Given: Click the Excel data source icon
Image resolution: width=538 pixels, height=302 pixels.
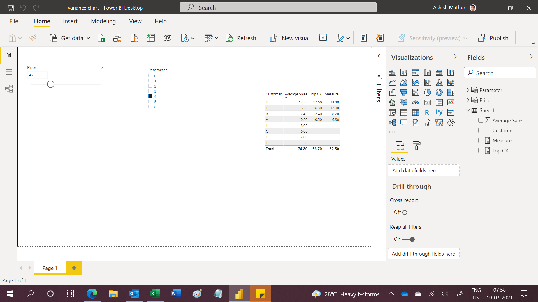Looking at the screenshot, I should [x=101, y=38].
